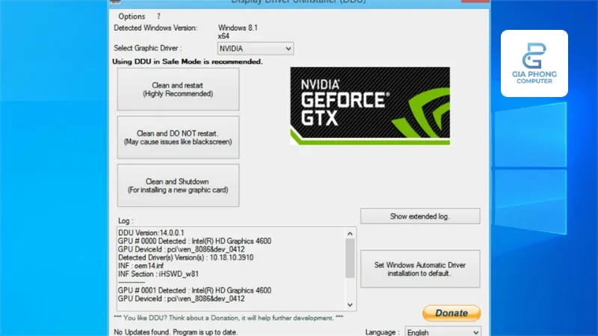Open the Language dropdown showing English

pos(443,332)
